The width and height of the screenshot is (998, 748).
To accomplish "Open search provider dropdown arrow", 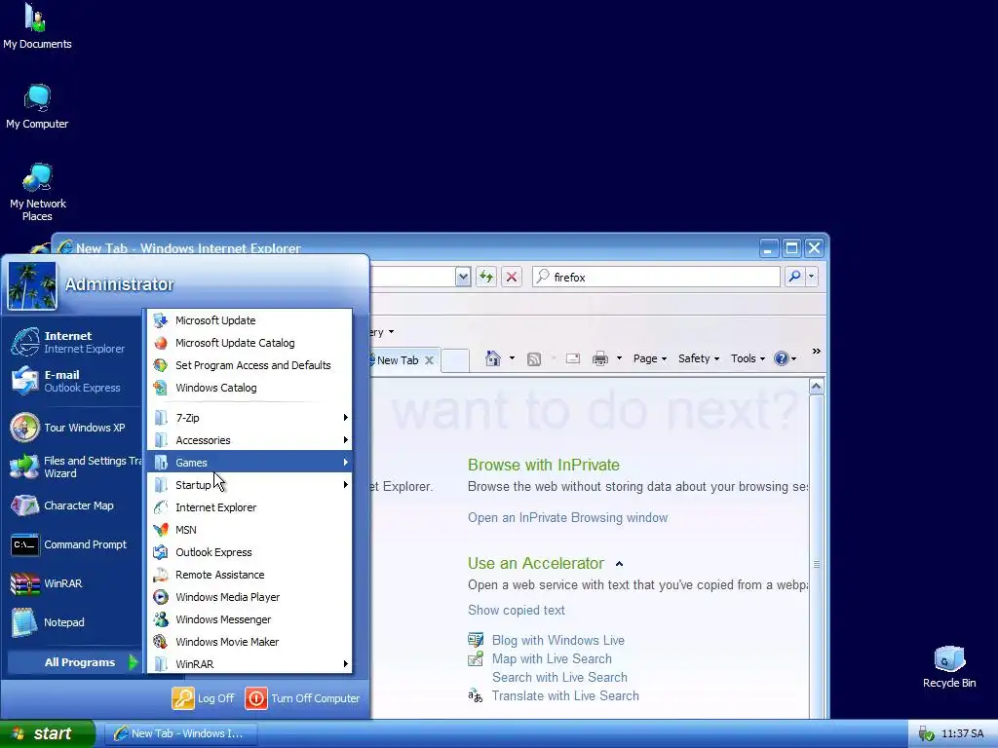I will (x=811, y=277).
